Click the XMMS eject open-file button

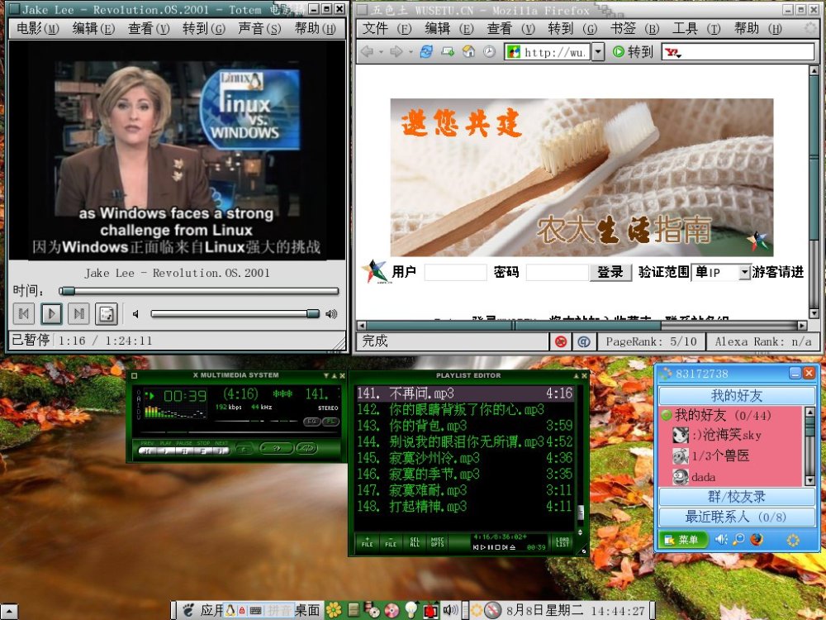[x=244, y=450]
